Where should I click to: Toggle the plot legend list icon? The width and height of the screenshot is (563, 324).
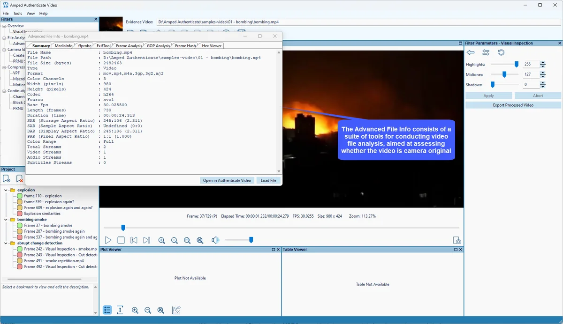pyautogui.click(x=107, y=310)
